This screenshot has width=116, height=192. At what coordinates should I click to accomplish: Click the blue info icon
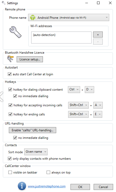click(22, 186)
